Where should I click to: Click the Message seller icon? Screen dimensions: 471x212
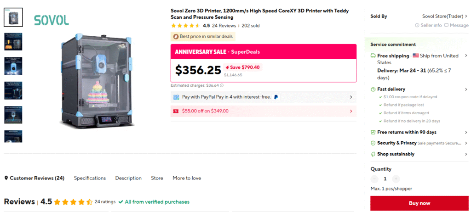pos(447,26)
